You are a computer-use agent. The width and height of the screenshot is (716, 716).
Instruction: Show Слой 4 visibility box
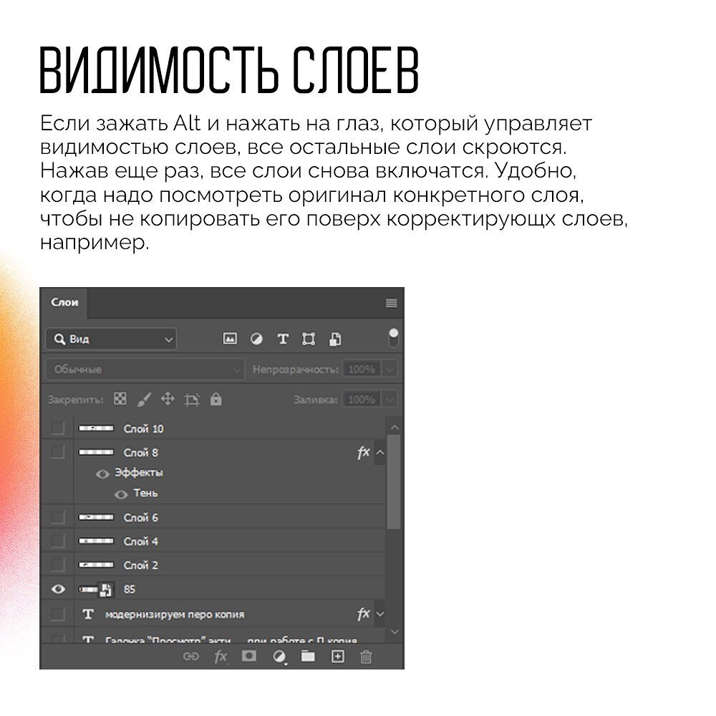point(57,541)
